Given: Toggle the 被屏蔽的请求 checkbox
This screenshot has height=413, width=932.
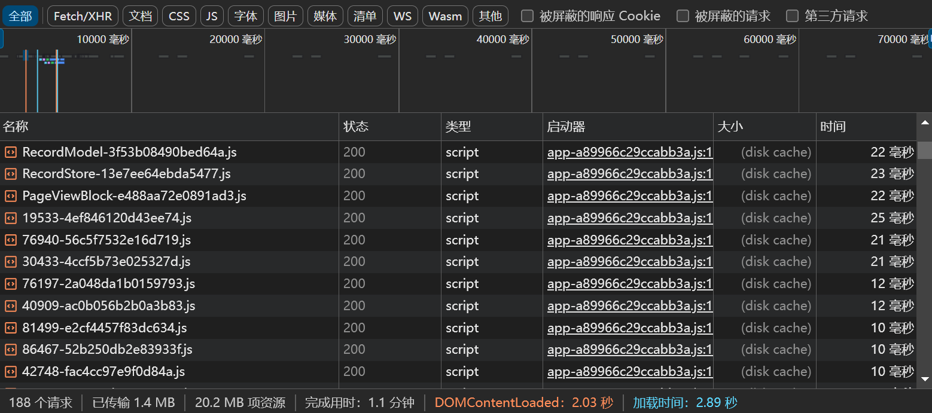Looking at the screenshot, I should click(683, 16).
